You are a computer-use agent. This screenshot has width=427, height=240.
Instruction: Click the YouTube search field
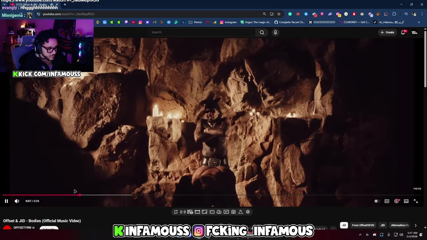pyautogui.click(x=202, y=32)
